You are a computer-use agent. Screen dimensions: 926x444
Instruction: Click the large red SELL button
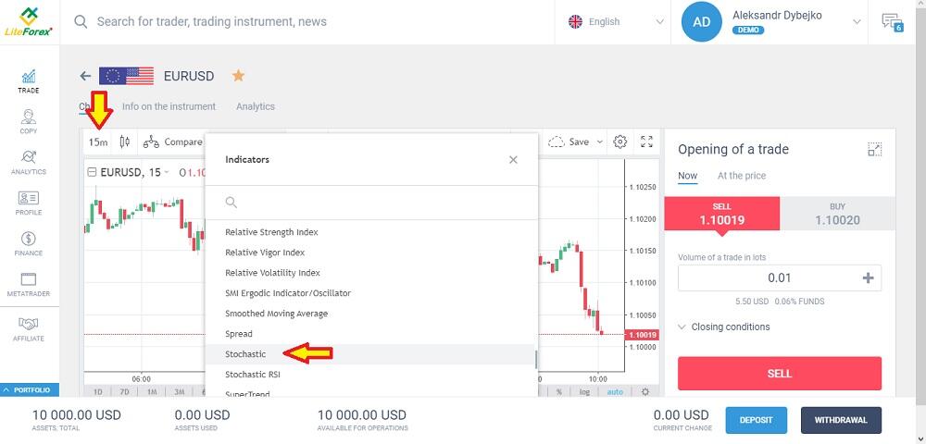pos(779,374)
